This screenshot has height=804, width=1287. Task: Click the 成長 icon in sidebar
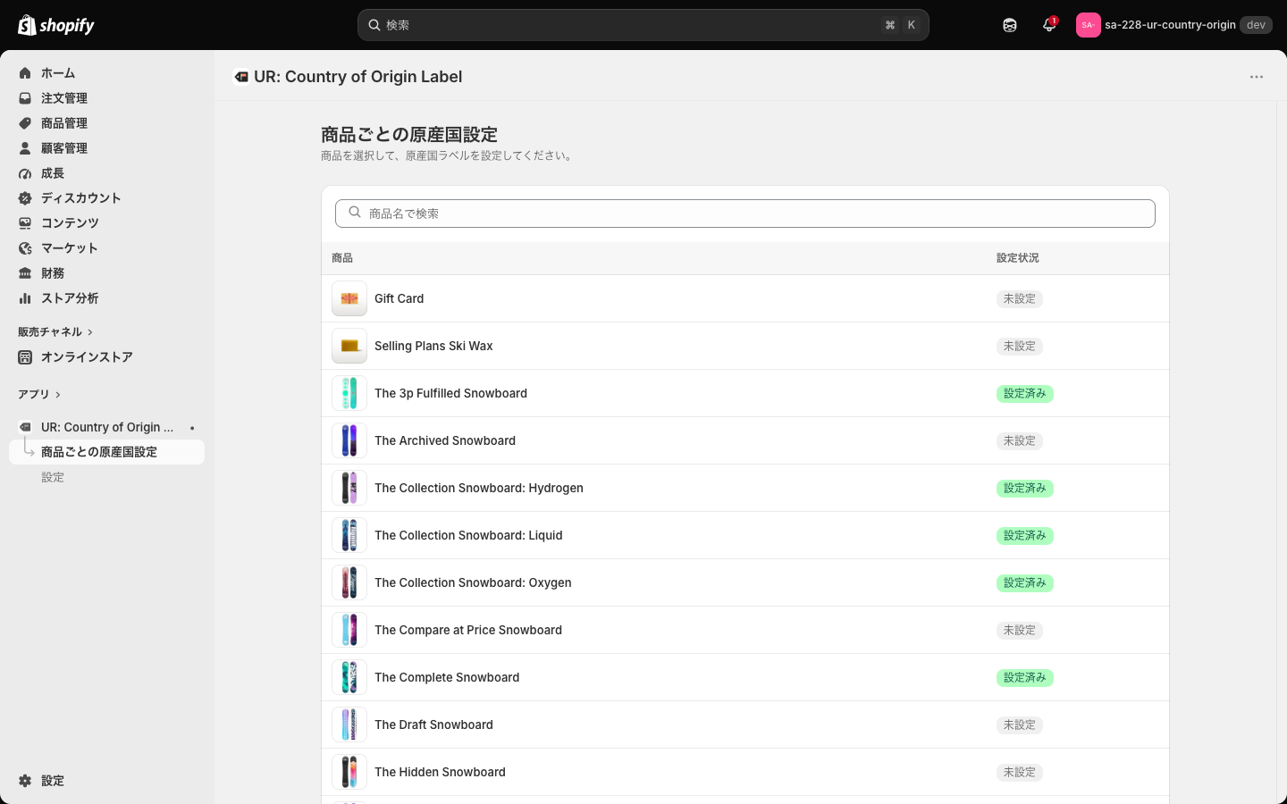click(x=25, y=173)
